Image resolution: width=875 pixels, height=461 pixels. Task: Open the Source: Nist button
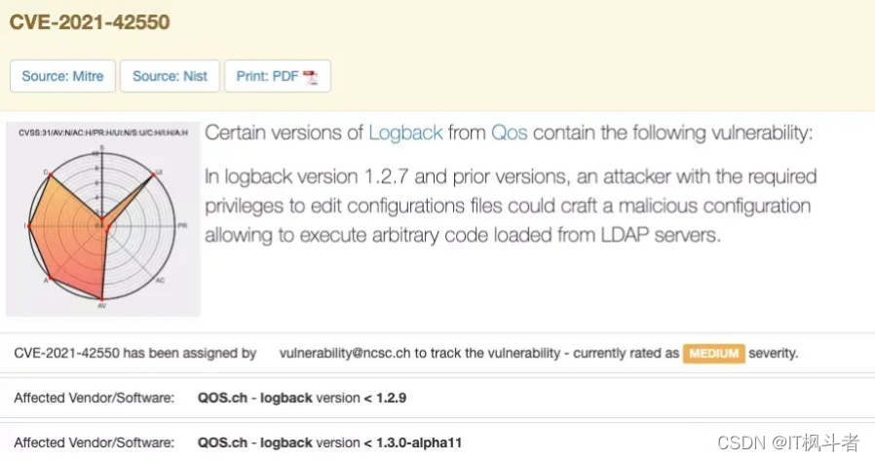pos(170,76)
